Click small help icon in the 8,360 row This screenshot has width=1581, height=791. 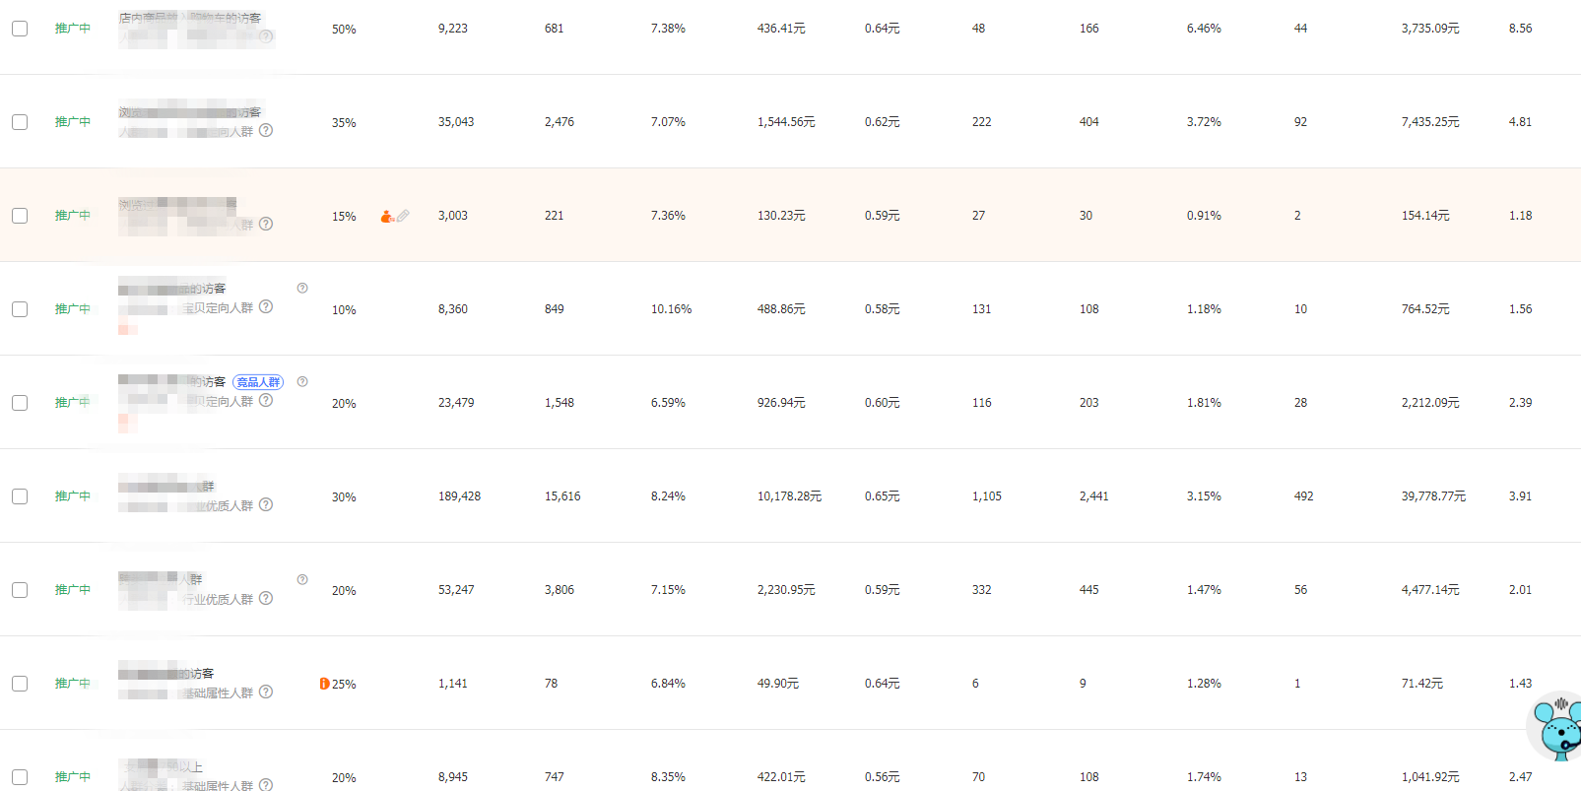(302, 288)
